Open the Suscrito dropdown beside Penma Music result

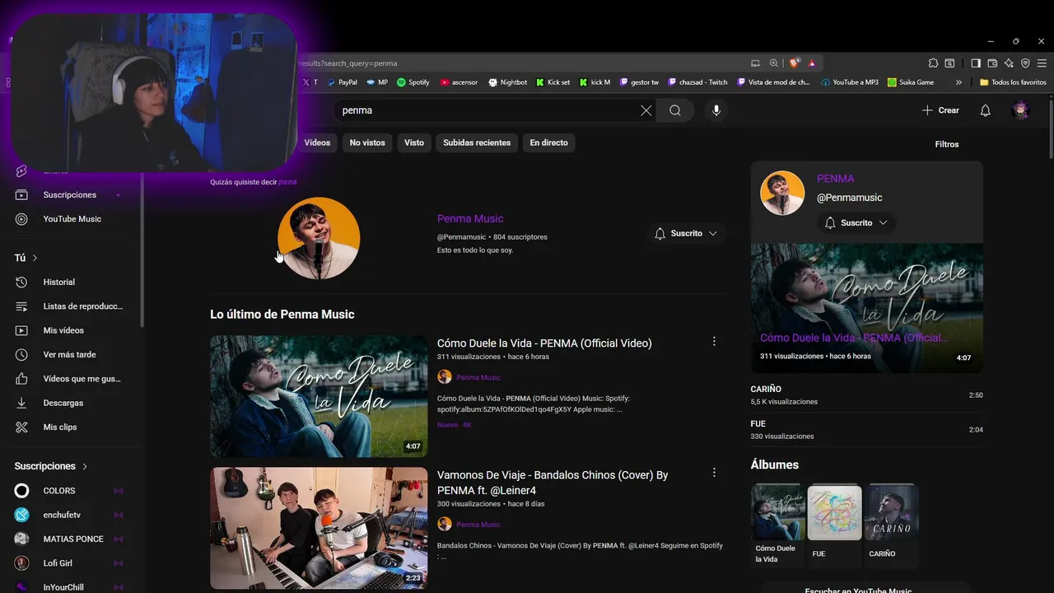(x=686, y=234)
